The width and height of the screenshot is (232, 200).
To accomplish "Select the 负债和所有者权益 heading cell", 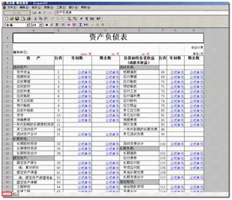I will point(139,60).
